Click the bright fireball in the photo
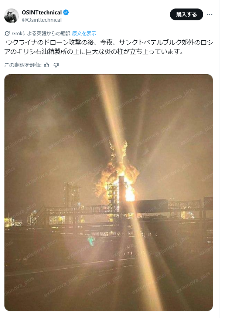The height and width of the screenshot is (318, 225). pyautogui.click(x=130, y=192)
